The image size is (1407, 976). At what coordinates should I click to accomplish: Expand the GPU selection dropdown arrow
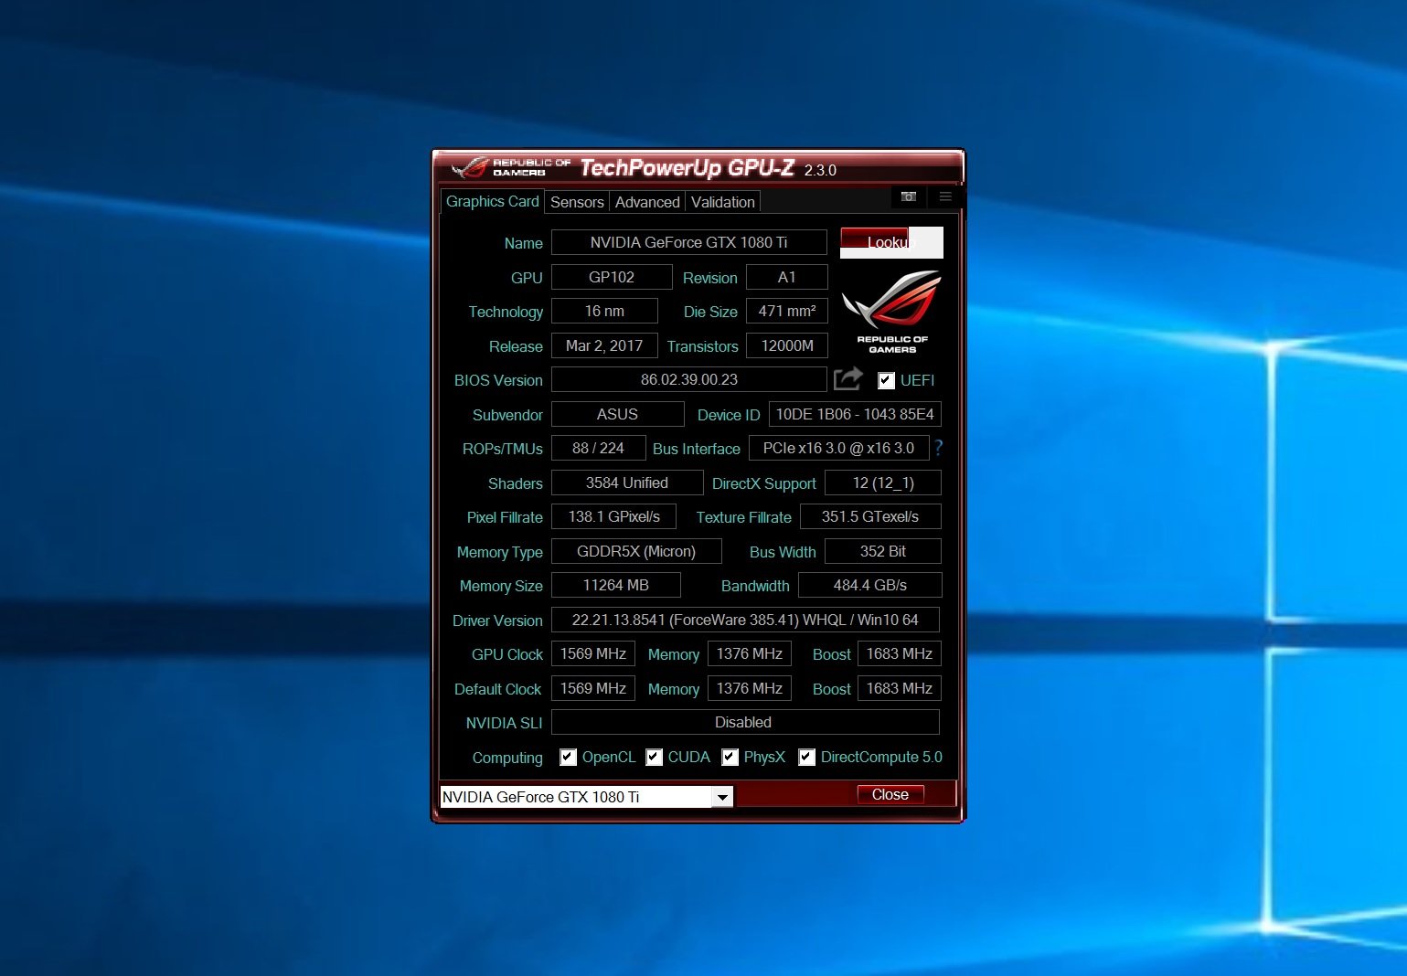[722, 797]
